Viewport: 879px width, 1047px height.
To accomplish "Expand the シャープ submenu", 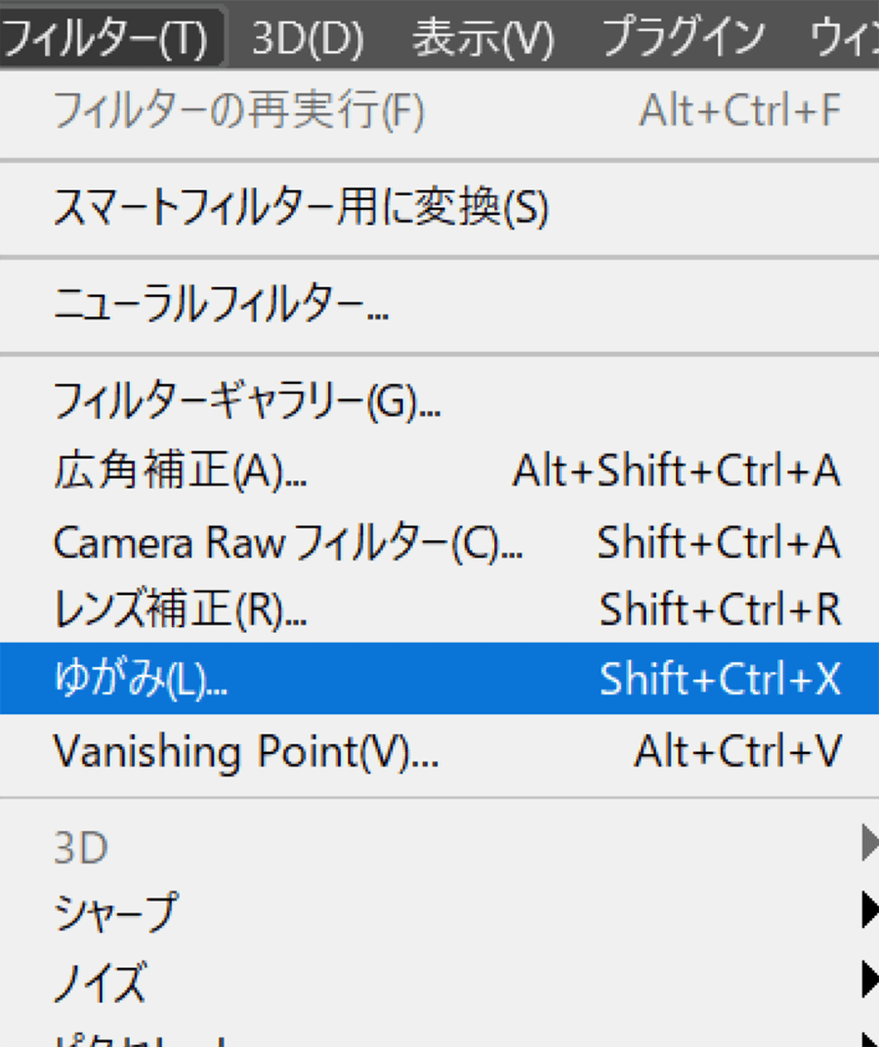I will [x=115, y=912].
